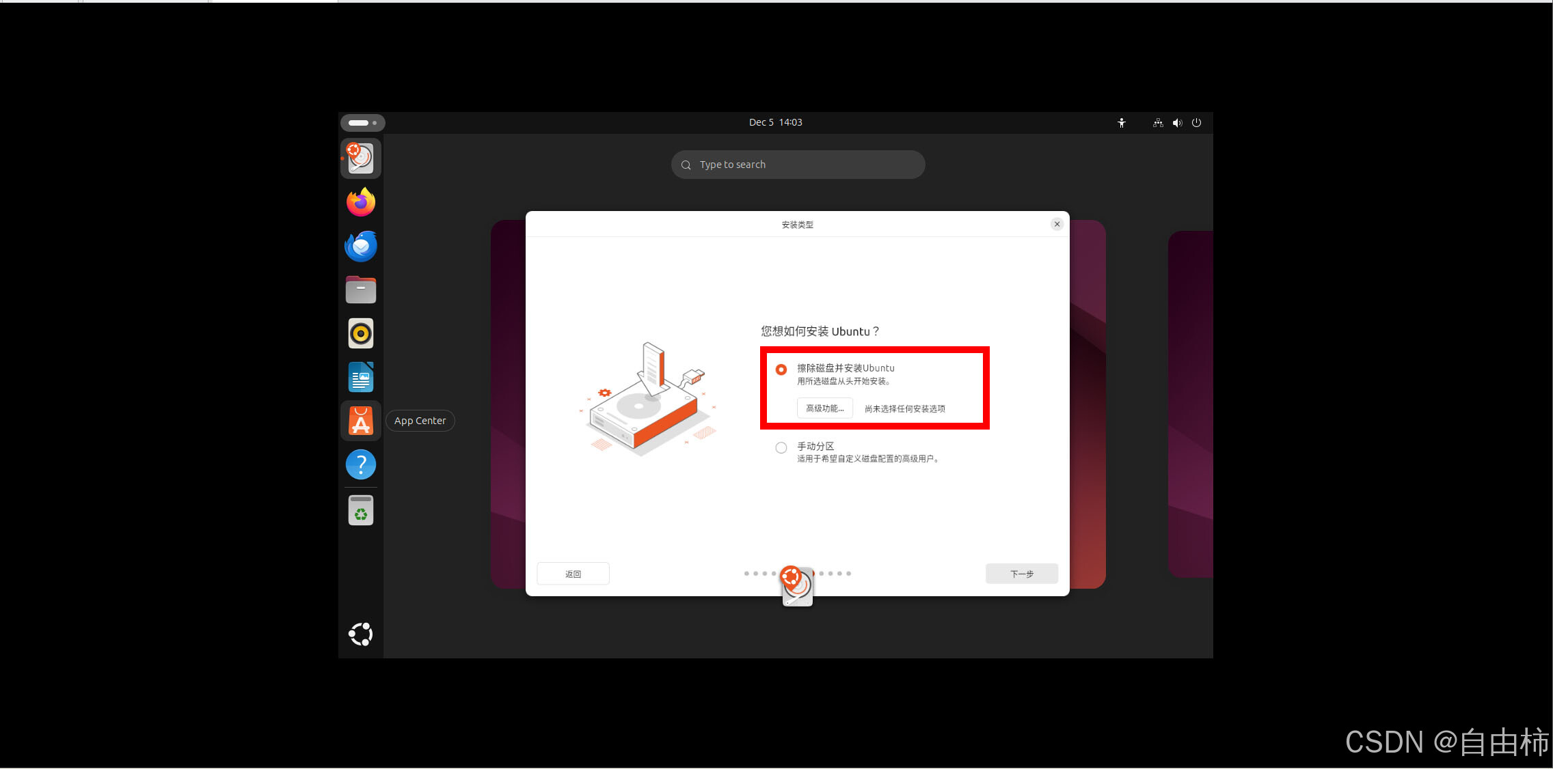Open the network status menu
Viewport: 1553px width, 769px height.
[x=1157, y=122]
